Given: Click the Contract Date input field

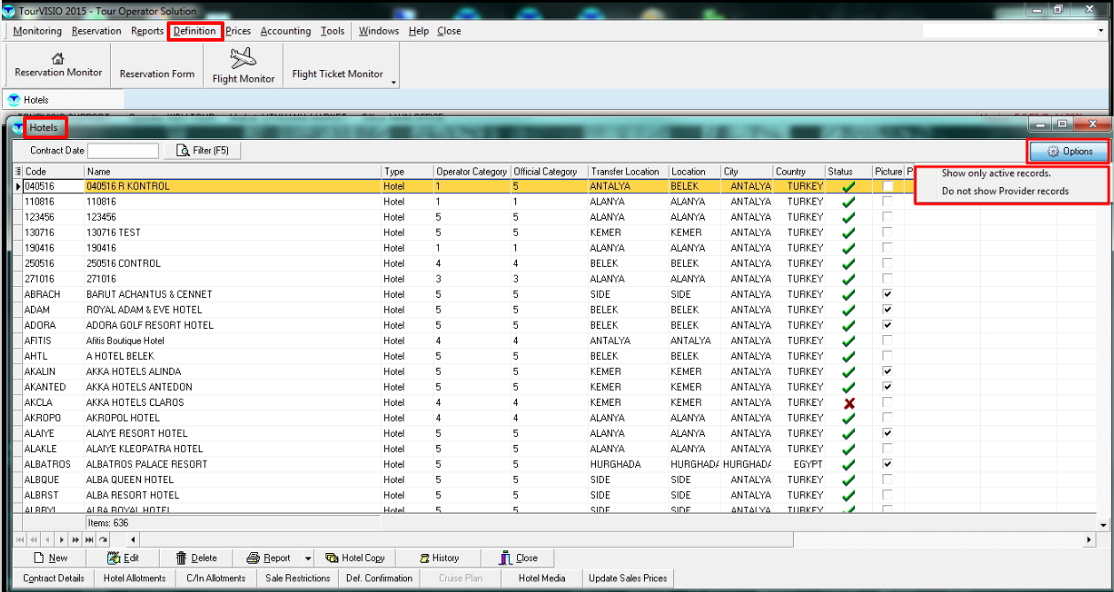Looking at the screenshot, I should (x=122, y=151).
